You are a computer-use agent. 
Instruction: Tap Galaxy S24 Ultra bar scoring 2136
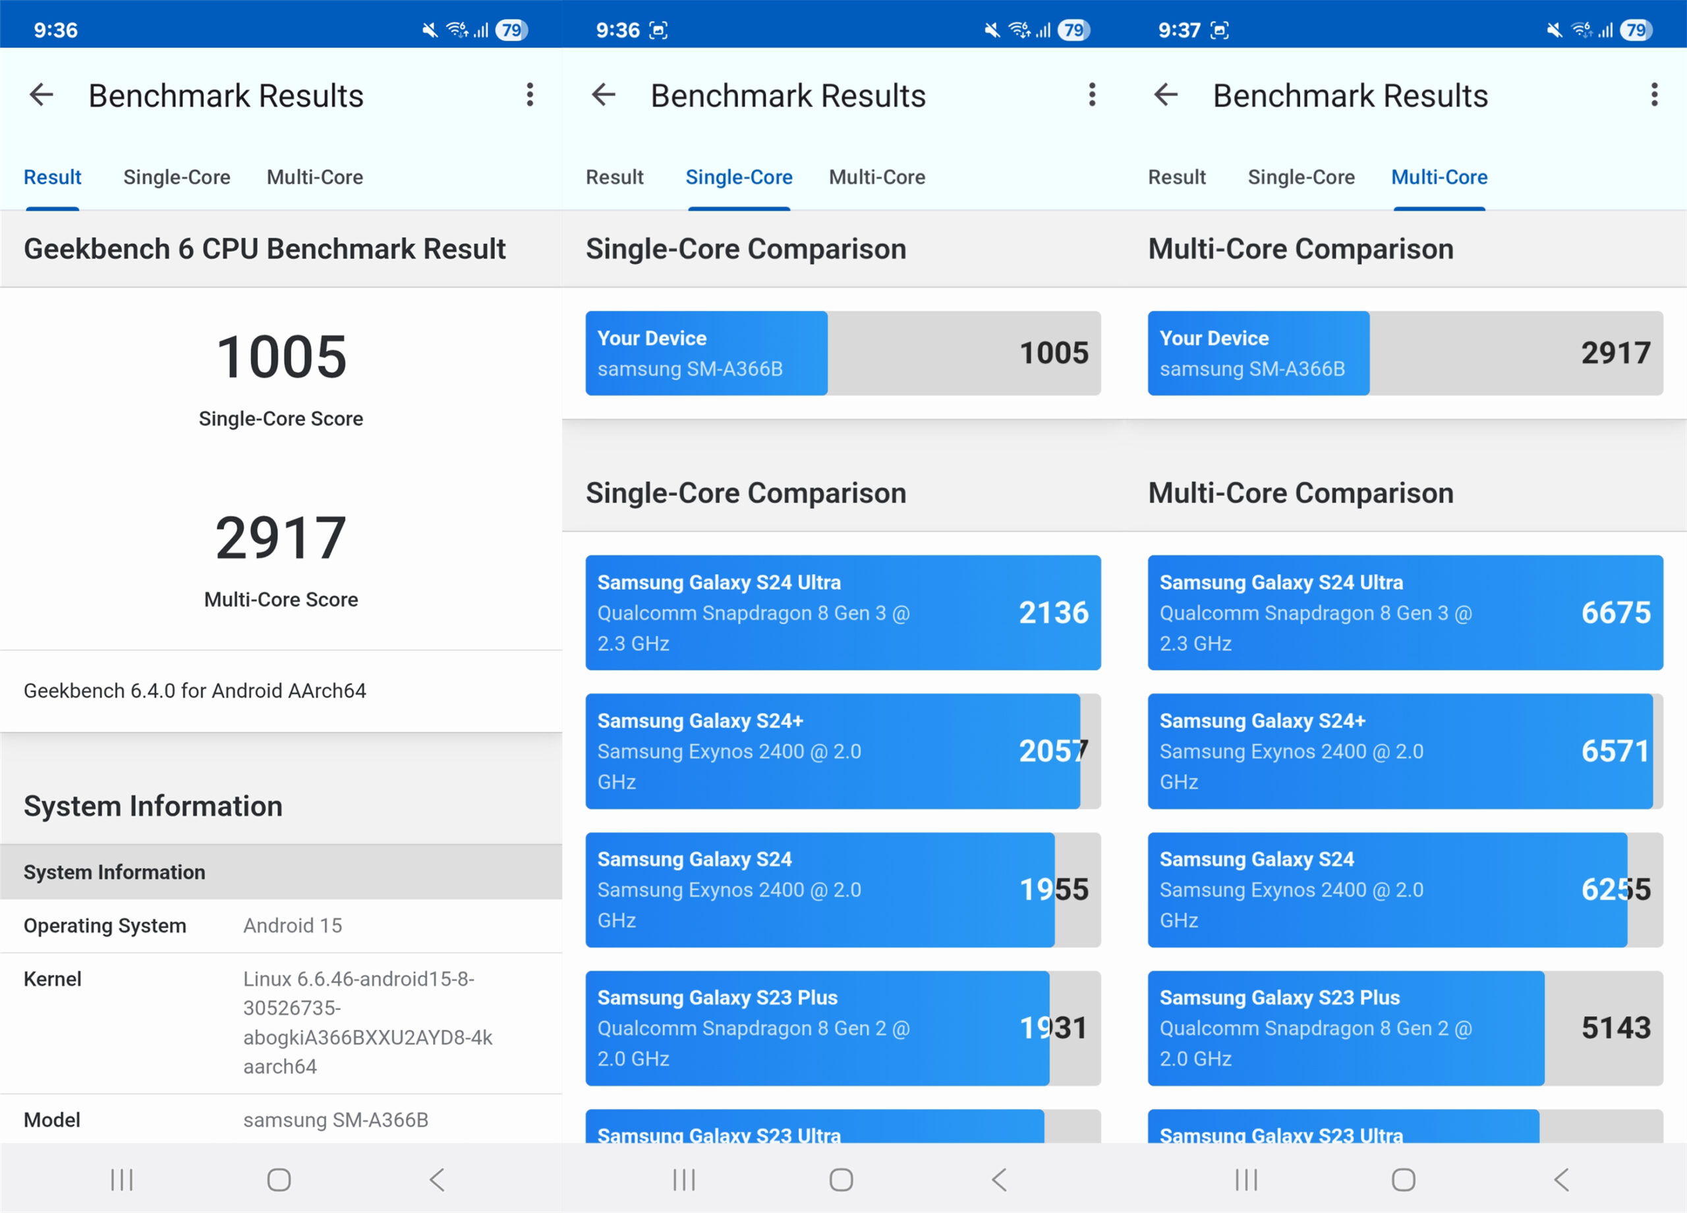click(843, 612)
